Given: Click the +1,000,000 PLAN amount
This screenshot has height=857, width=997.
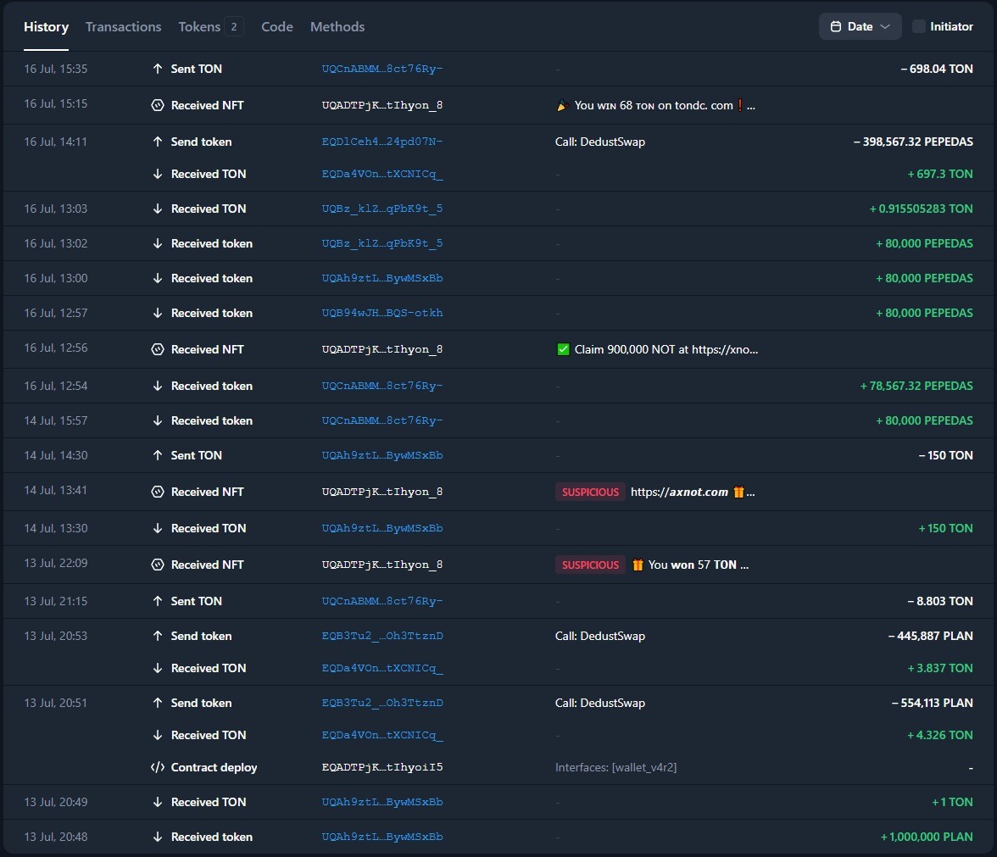Looking at the screenshot, I should (x=927, y=837).
